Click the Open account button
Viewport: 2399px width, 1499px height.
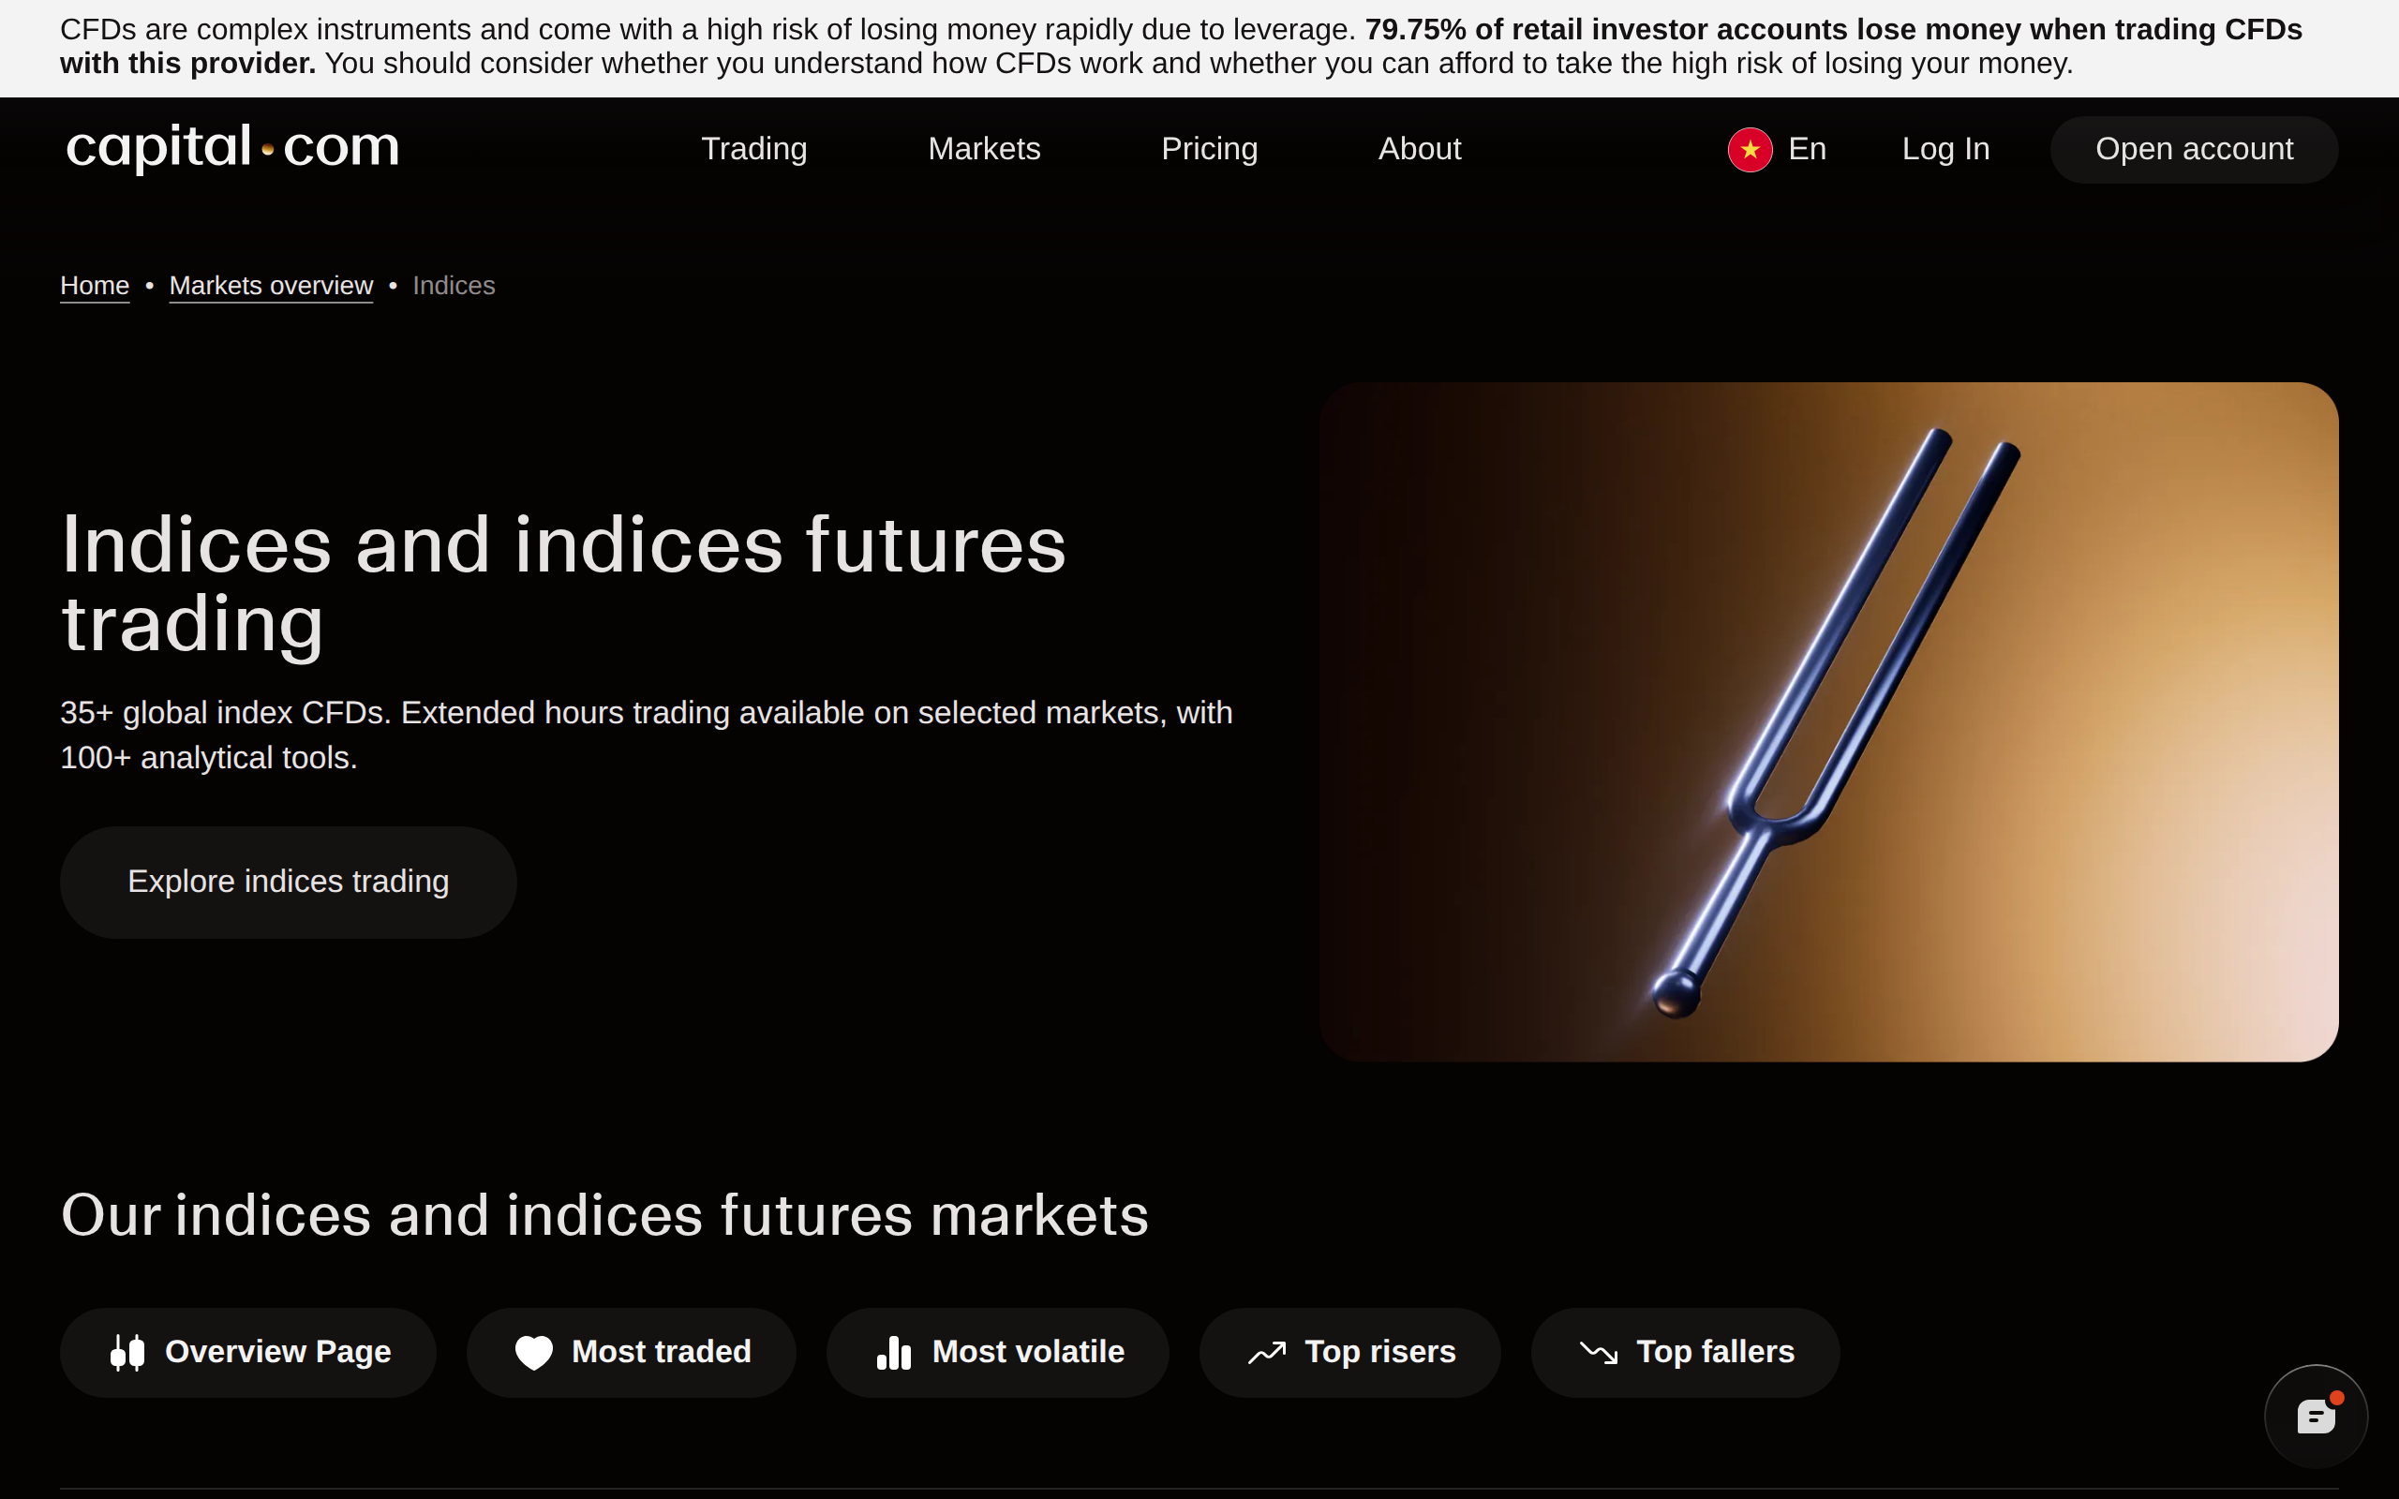pos(2194,150)
